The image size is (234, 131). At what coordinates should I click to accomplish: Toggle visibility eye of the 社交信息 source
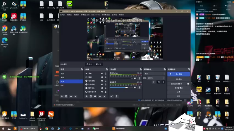102,81
